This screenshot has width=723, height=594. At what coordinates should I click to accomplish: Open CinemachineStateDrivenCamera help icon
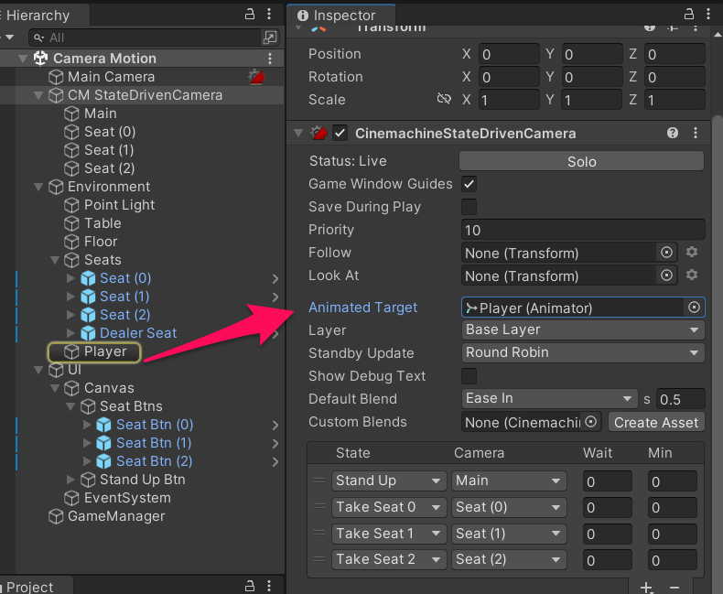pos(673,134)
